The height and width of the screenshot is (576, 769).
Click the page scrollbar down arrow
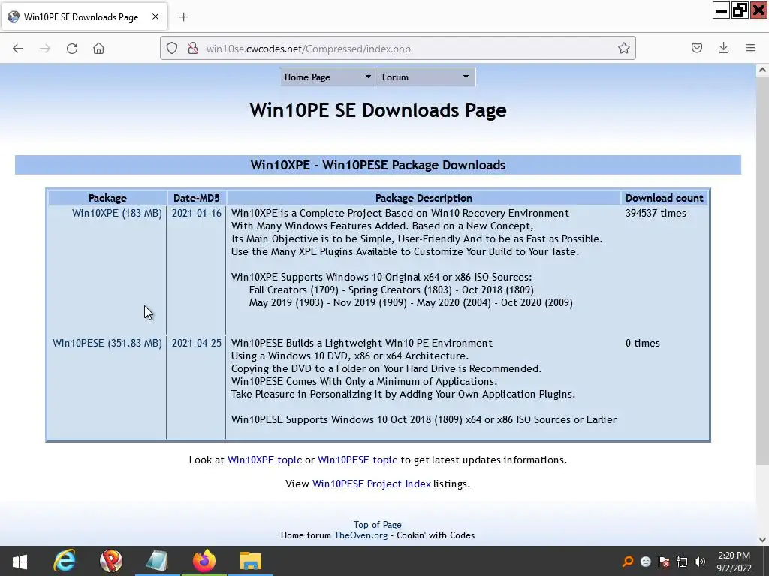pyautogui.click(x=762, y=540)
